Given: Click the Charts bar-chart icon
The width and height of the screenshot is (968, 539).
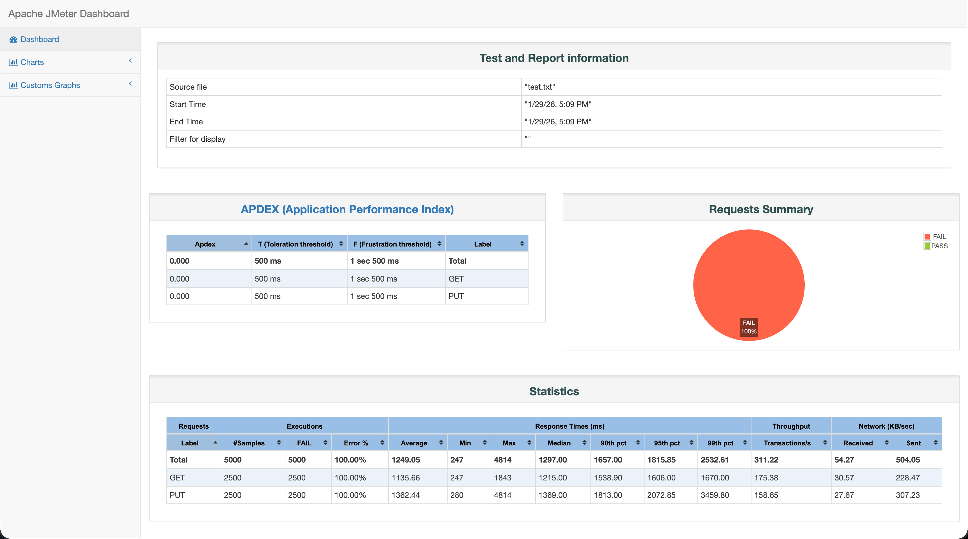Looking at the screenshot, I should [13, 62].
